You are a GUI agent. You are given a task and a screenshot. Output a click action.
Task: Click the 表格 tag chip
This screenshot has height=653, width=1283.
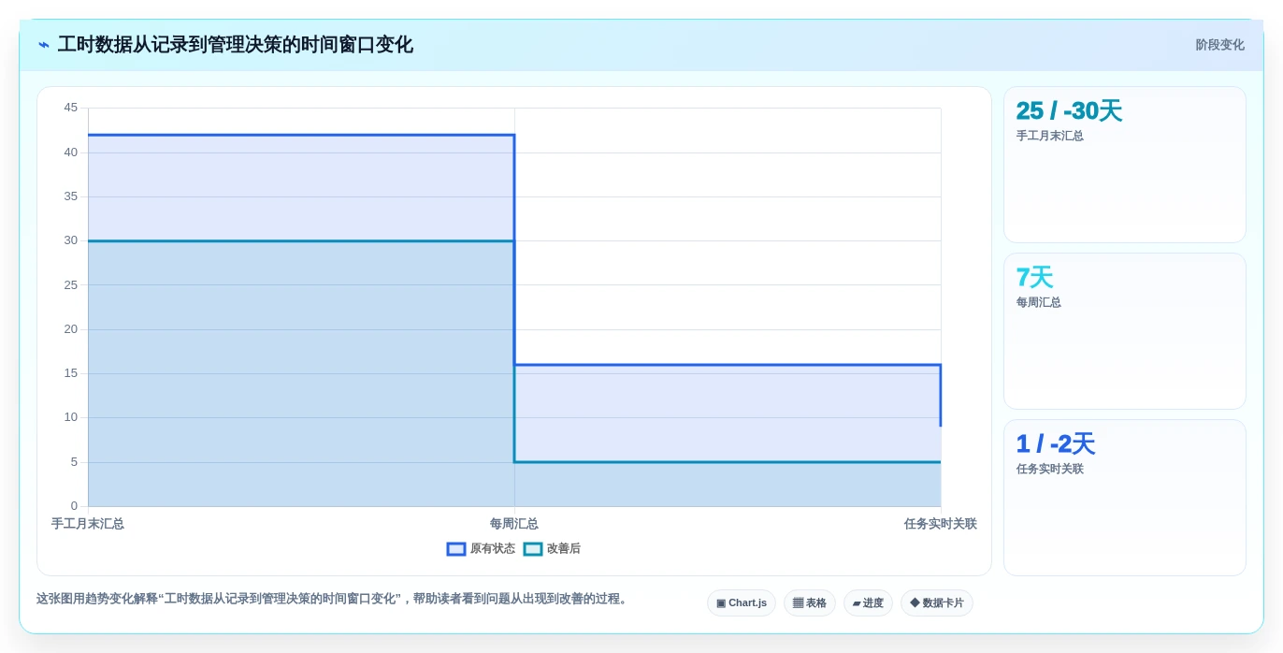(810, 603)
